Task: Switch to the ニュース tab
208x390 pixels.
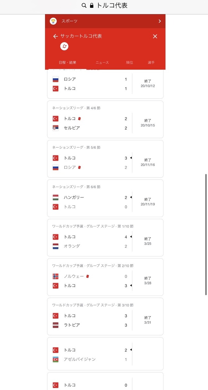Action: pyautogui.click(x=102, y=62)
